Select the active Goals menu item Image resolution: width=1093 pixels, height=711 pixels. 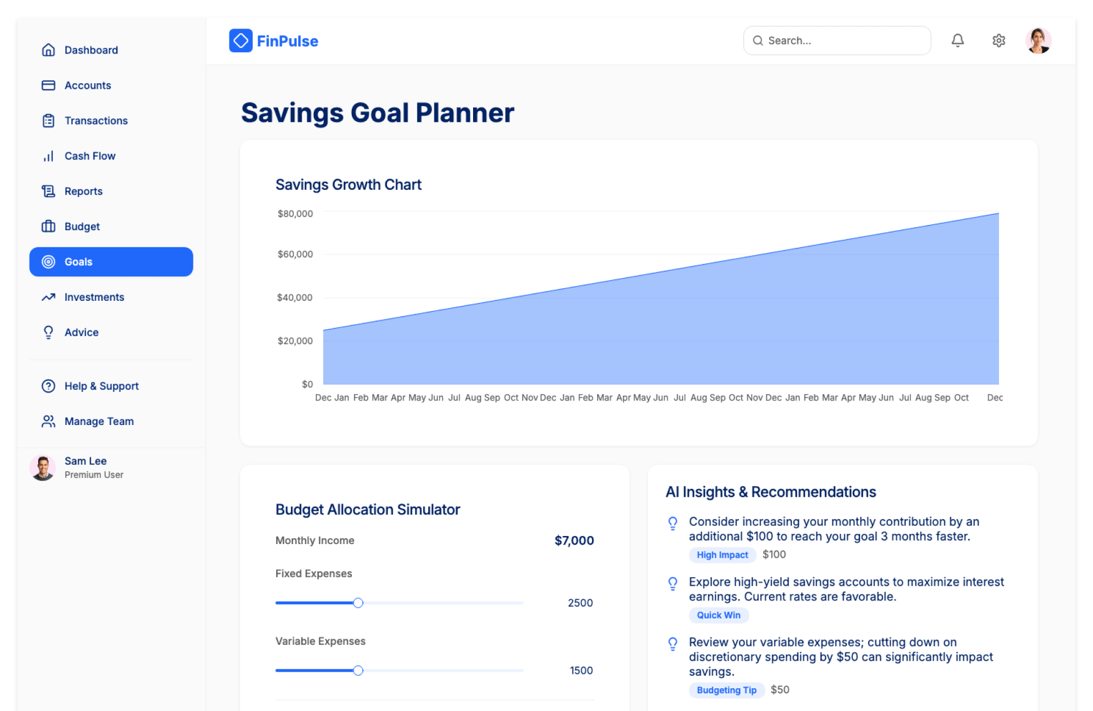pyautogui.click(x=111, y=262)
